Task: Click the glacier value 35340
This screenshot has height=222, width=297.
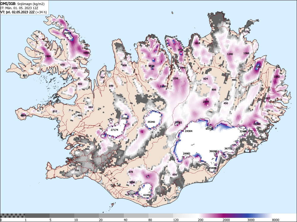Action: point(151,122)
